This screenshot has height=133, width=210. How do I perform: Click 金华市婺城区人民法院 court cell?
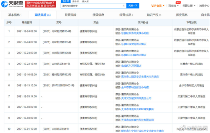tap(191, 85)
